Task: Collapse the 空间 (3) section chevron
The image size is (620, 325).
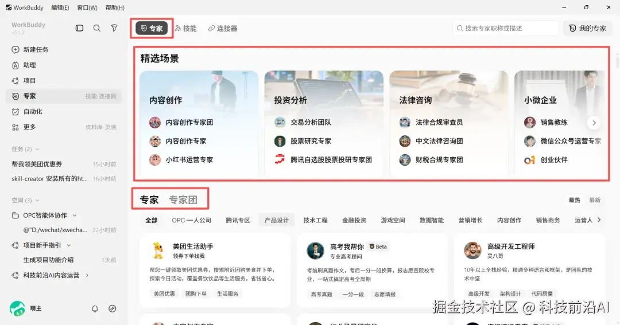Action: [37, 201]
